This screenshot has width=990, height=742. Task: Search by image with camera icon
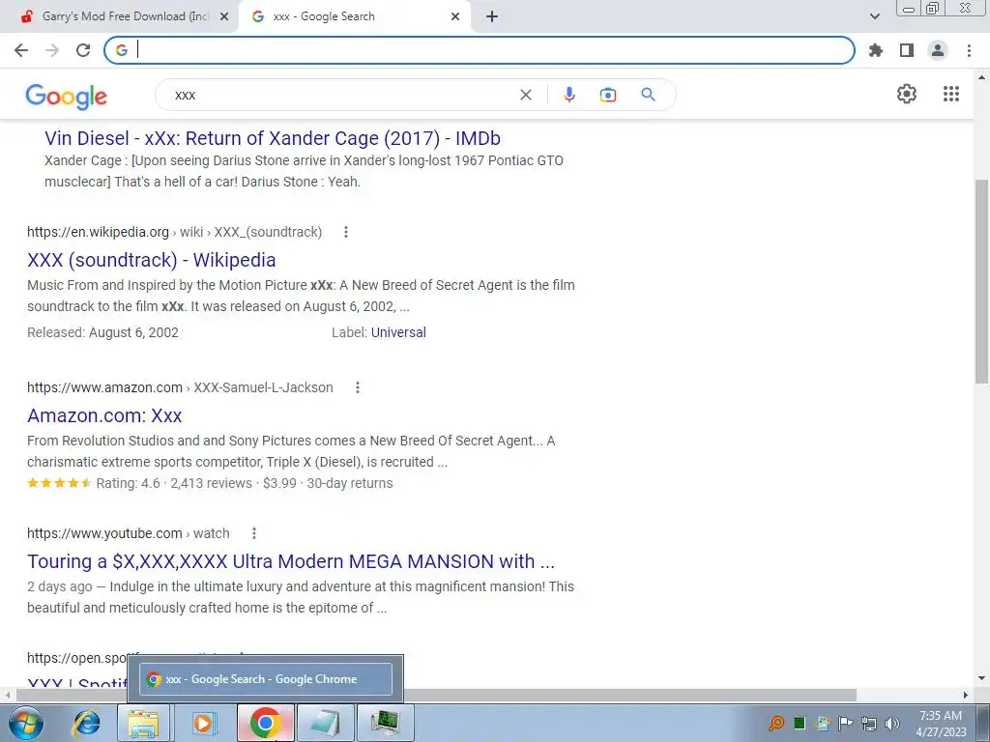608,95
